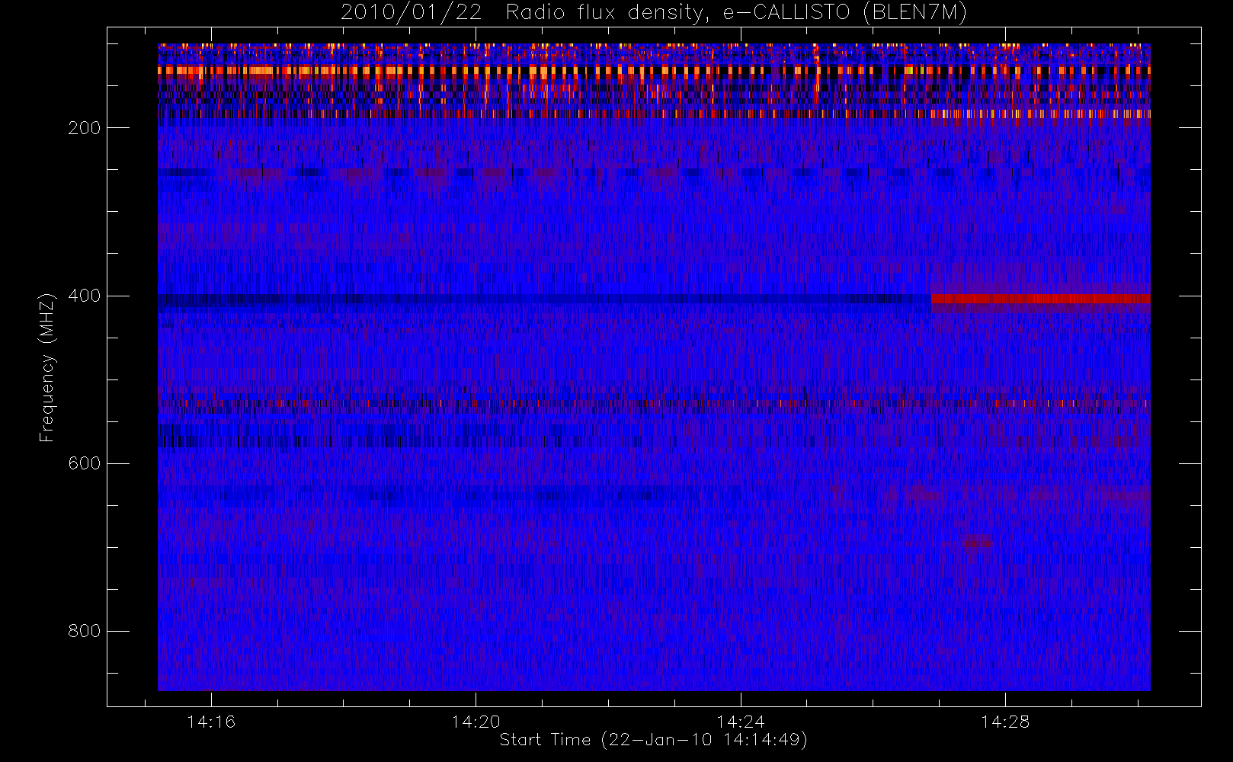This screenshot has width=1233, height=762.
Task: Click the "Frequency (MHZ)" axis label
Action: [x=47, y=367]
